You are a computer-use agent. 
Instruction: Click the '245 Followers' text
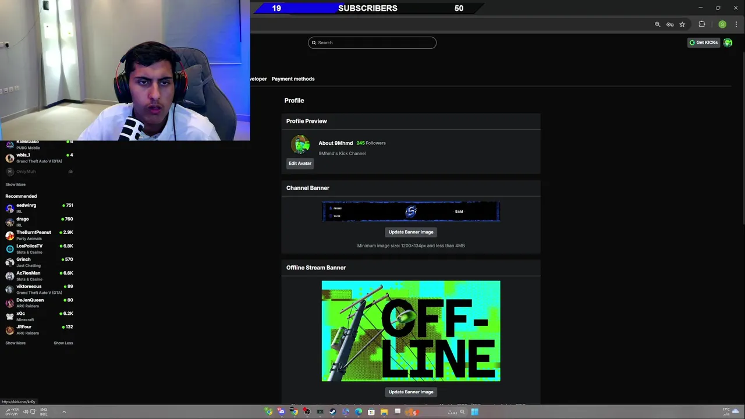click(371, 143)
